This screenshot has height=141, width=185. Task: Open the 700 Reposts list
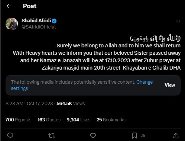[19, 120]
